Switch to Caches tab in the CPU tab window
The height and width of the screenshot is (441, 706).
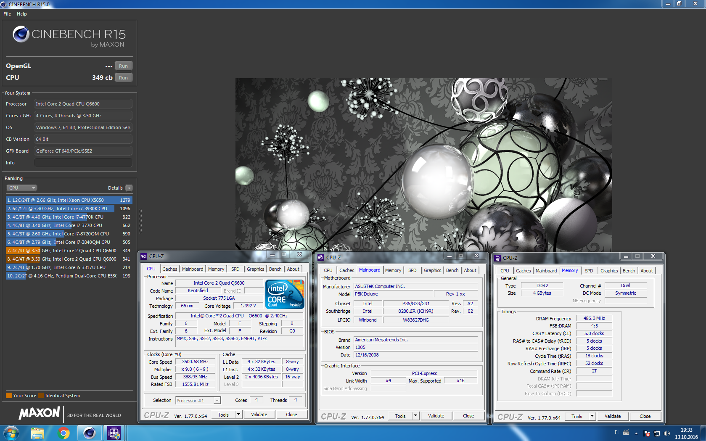[170, 269]
